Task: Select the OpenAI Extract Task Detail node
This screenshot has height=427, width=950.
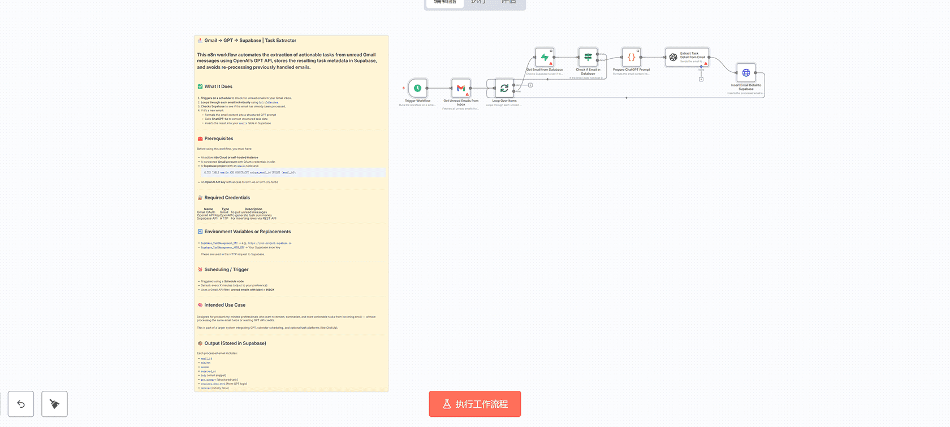Action: coord(687,57)
